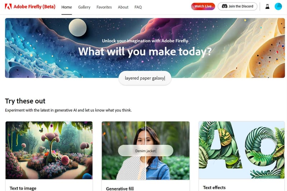
Task: Click the Generative fill card title
Action: coord(120,188)
